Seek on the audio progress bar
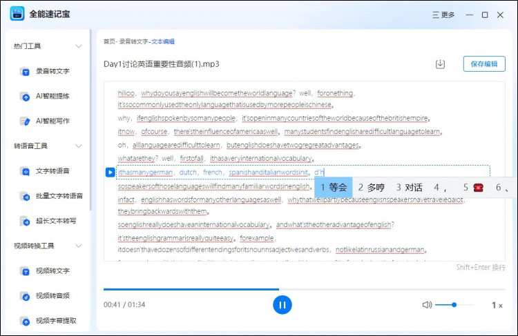This screenshot has height=336, width=518. coord(305,289)
